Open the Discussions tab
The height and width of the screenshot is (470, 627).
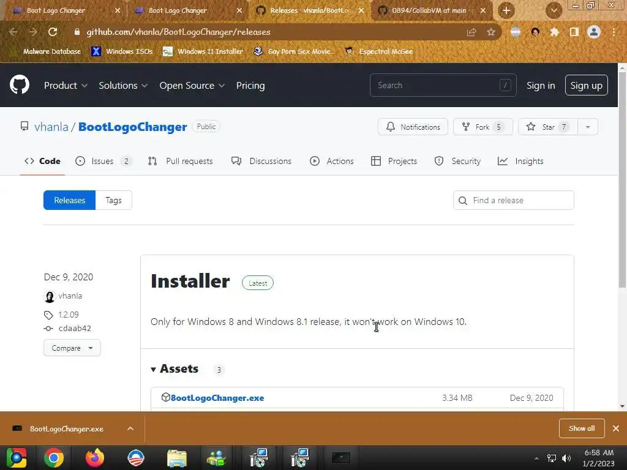(x=261, y=161)
